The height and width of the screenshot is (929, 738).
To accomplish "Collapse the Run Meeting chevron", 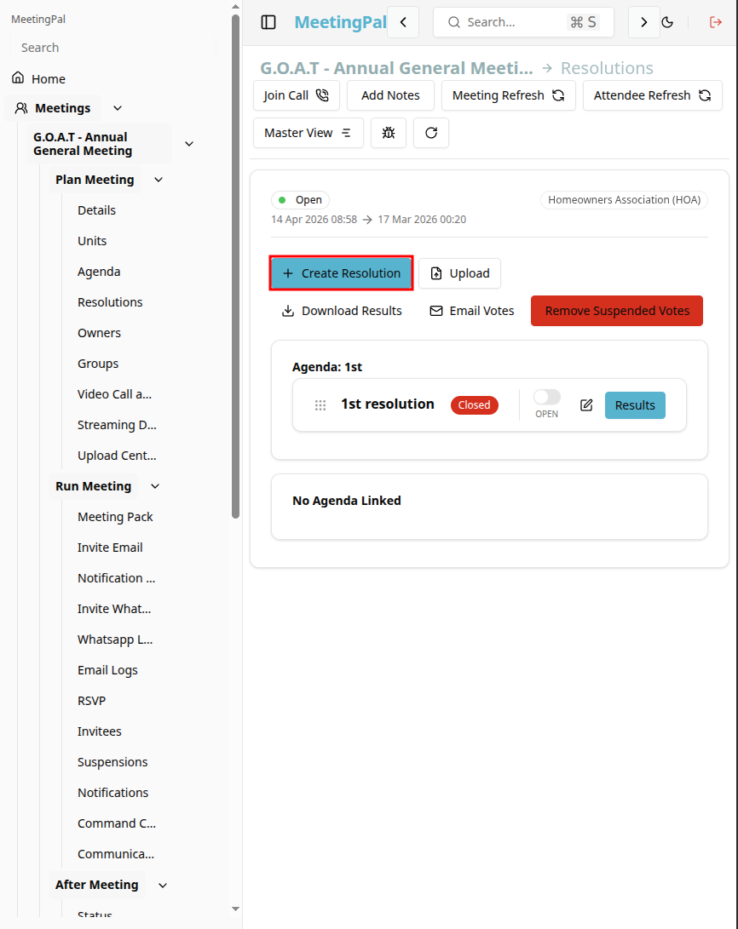I will [x=155, y=486].
